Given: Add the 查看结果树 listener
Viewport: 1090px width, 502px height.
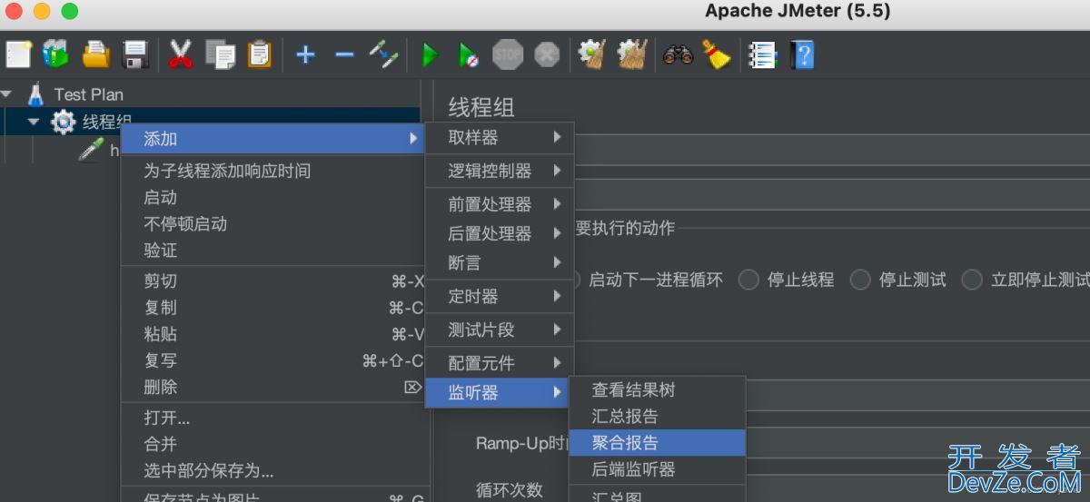Looking at the screenshot, I should coord(657,390).
